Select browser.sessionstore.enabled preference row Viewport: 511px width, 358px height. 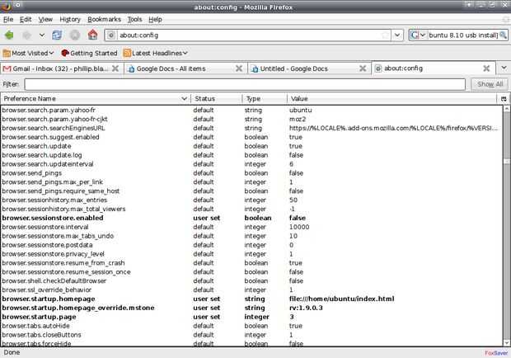point(251,218)
